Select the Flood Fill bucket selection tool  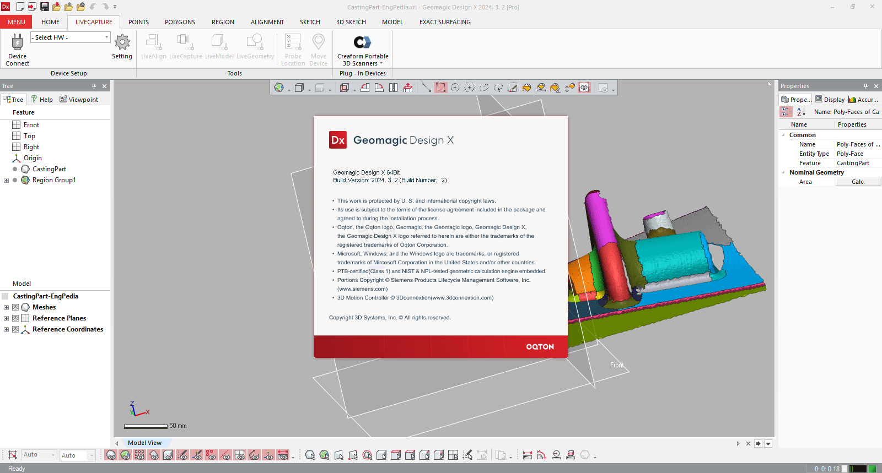pyautogui.click(x=526, y=88)
